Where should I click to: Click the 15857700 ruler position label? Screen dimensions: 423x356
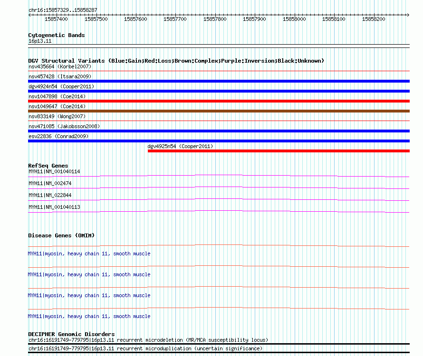click(x=175, y=19)
